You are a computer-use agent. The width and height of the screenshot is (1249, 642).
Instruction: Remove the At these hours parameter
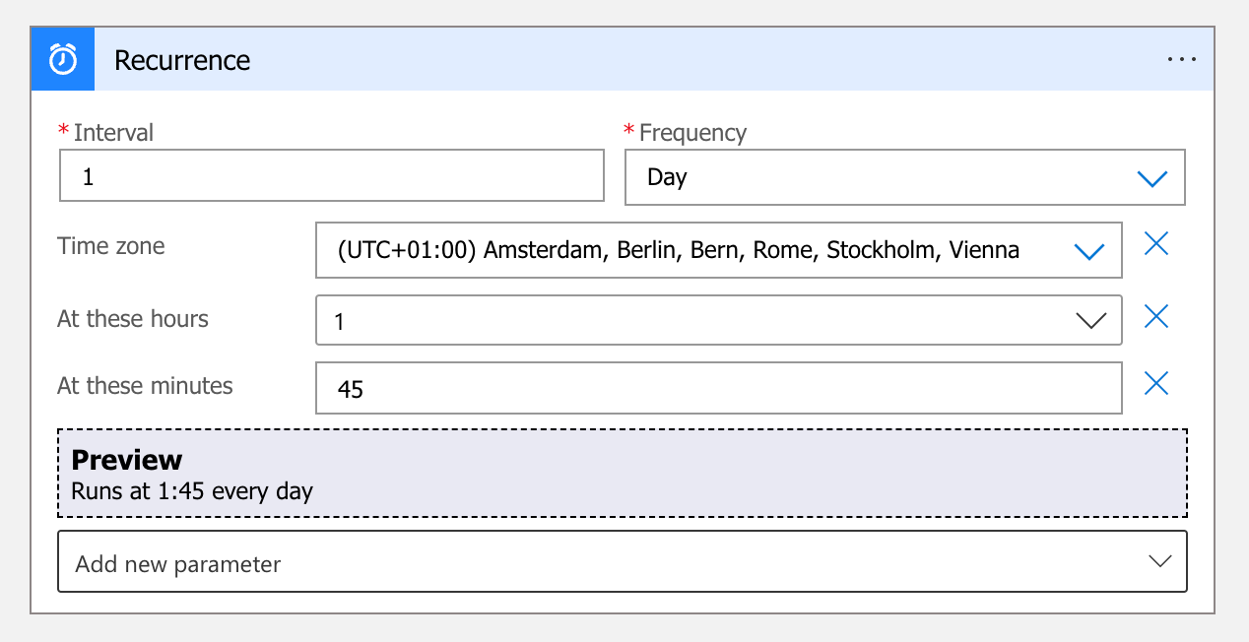click(1155, 316)
